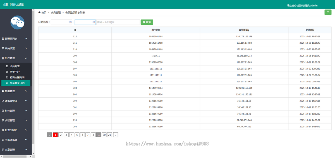This screenshot has width=335, height=158.
Task: Focus the member nickname input field
Action: point(118,22)
